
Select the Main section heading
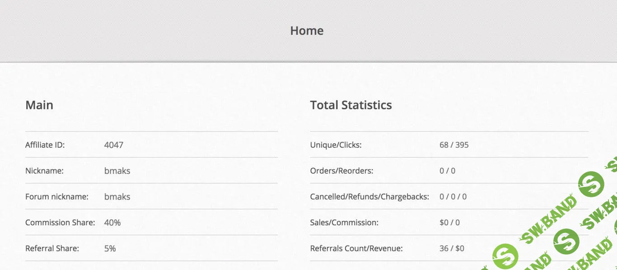pos(39,105)
